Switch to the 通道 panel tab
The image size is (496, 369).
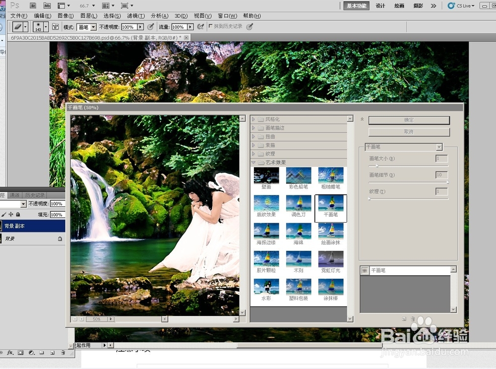click(x=14, y=195)
